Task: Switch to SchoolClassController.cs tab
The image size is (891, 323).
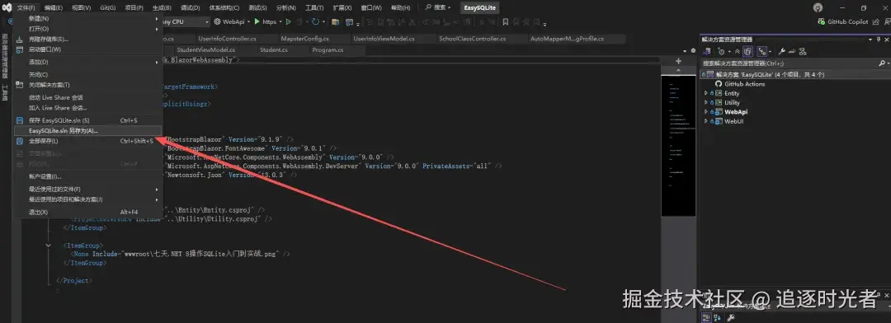Action: click(x=472, y=39)
